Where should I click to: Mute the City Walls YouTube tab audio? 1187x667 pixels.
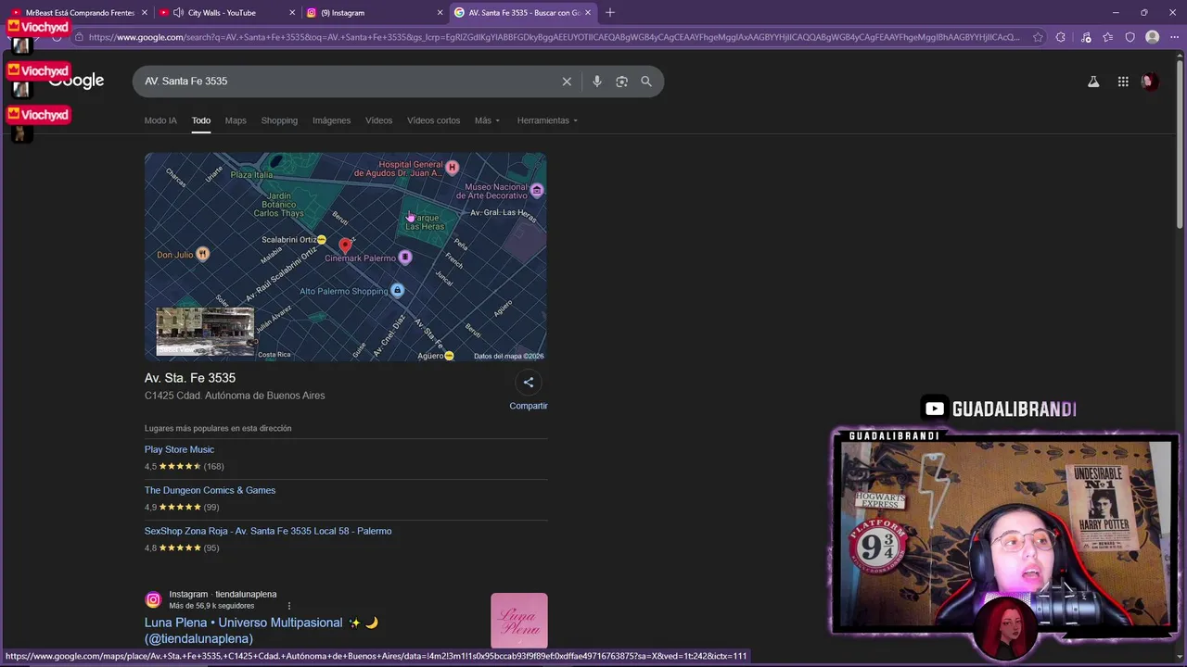click(178, 13)
